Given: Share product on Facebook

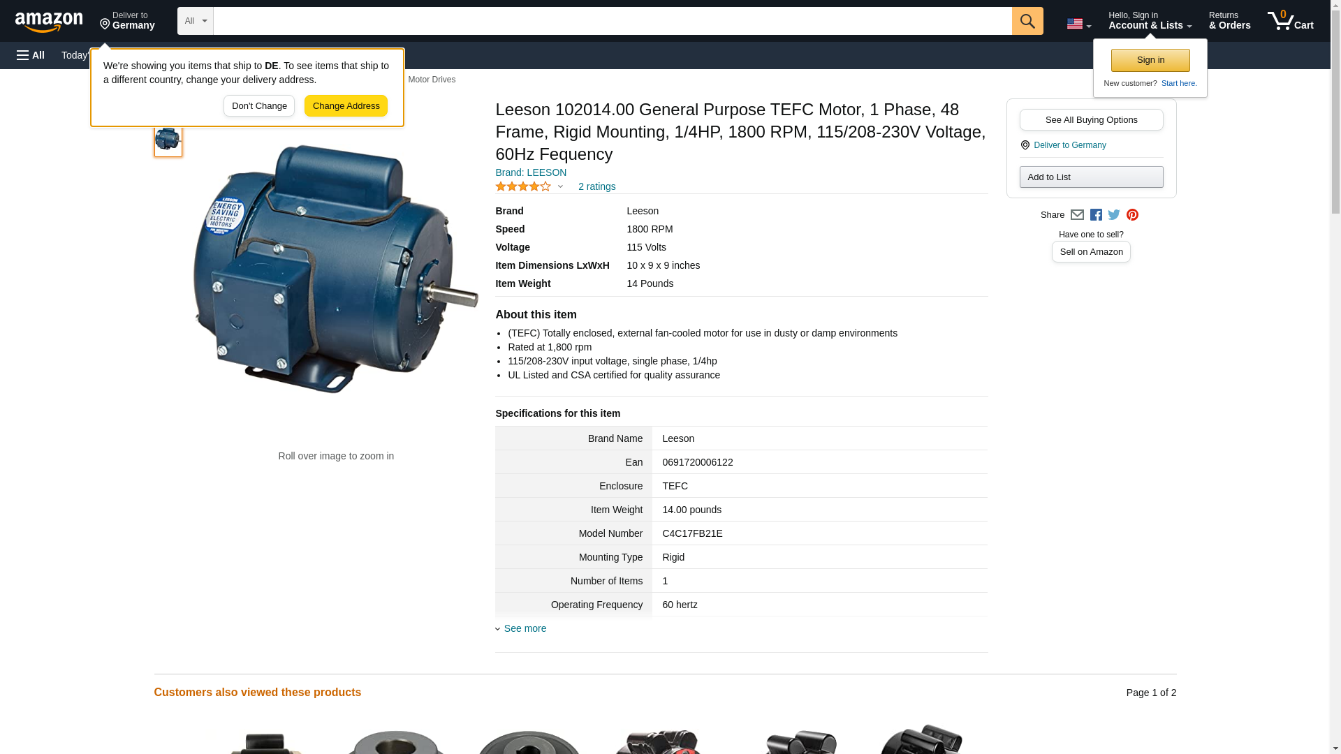Looking at the screenshot, I should (x=1096, y=215).
